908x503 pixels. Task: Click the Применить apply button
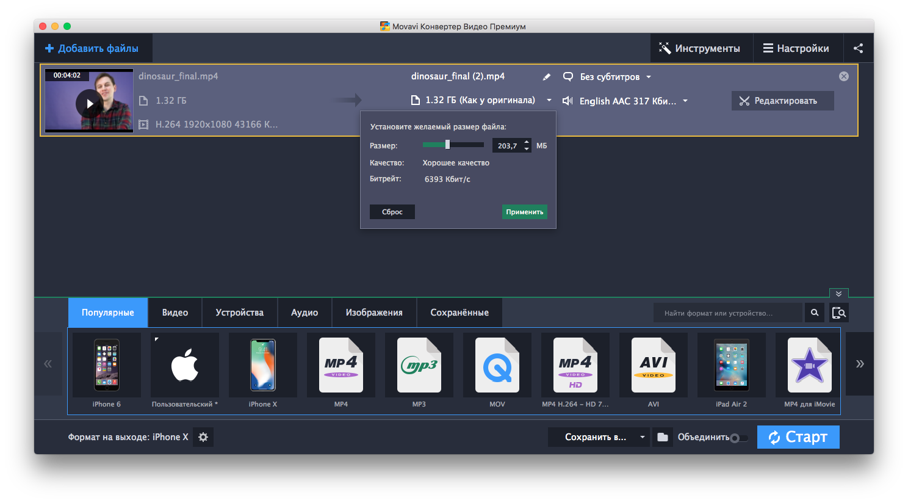(525, 212)
